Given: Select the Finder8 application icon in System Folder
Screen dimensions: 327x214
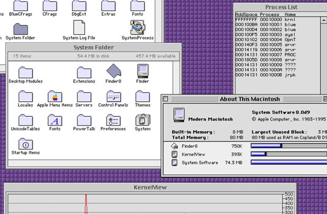Looking at the screenshot, I should 113,71.
